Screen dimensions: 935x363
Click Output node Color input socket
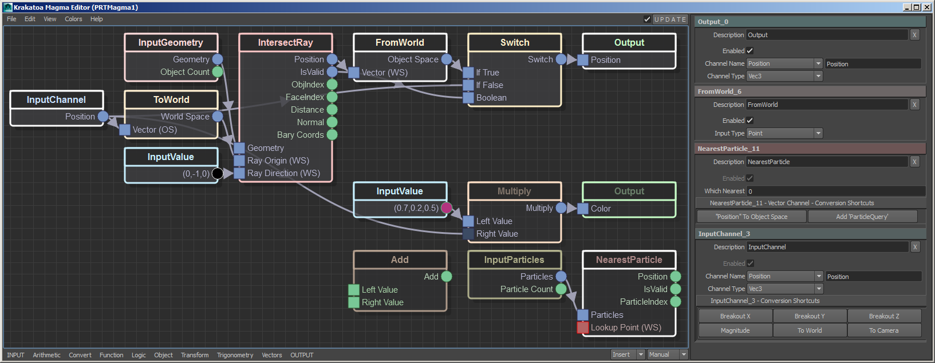tap(583, 209)
